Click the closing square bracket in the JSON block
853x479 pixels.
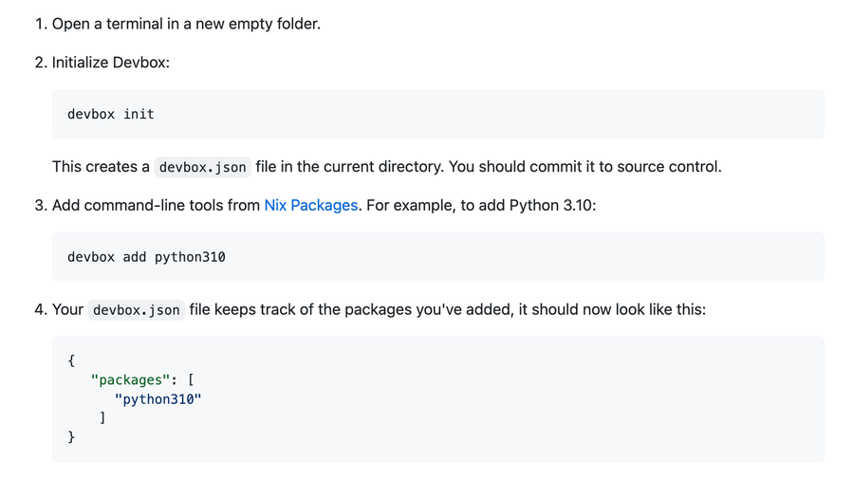(102, 418)
